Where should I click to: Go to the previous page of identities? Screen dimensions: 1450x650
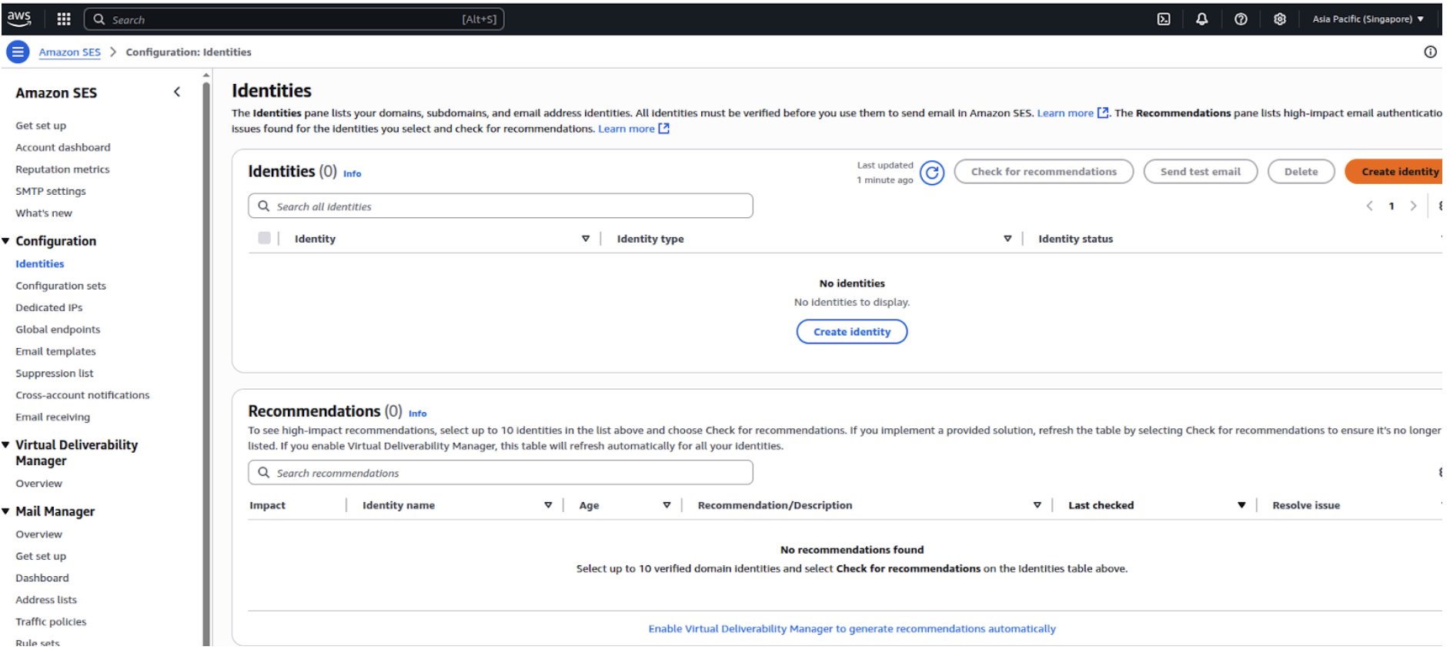[1369, 206]
